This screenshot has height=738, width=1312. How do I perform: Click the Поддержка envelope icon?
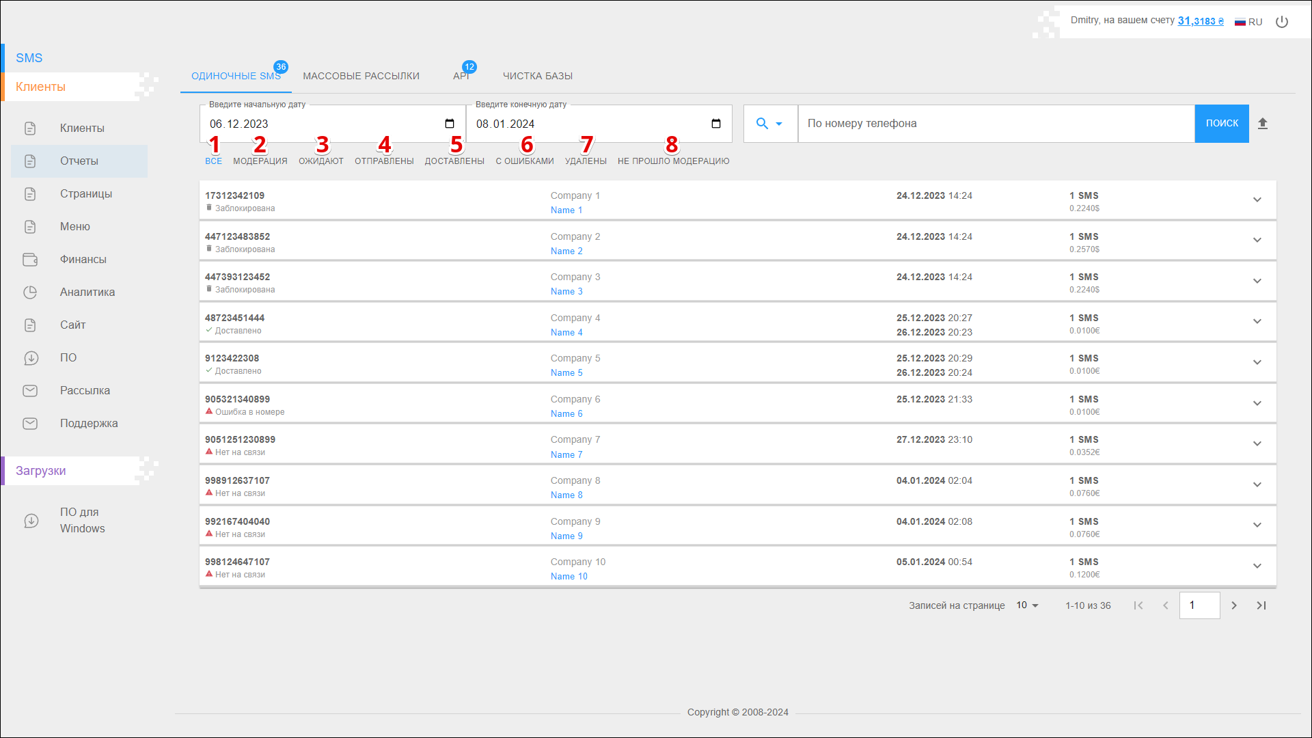click(x=30, y=424)
